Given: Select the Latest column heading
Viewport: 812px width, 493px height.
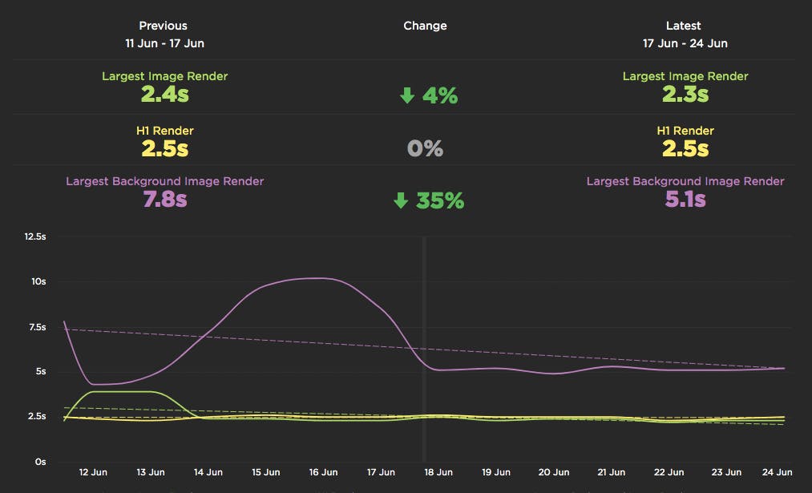Looking at the screenshot, I should (685, 26).
